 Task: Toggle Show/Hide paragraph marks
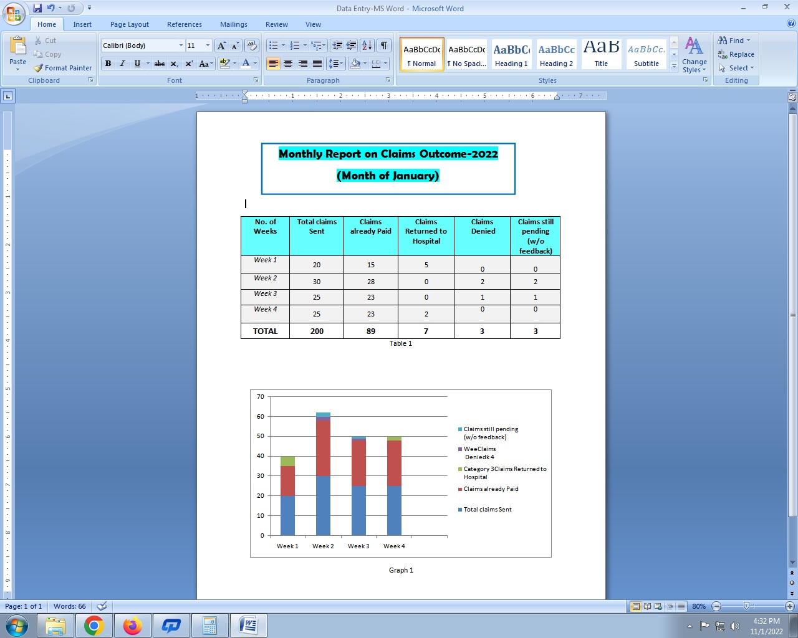click(x=384, y=45)
